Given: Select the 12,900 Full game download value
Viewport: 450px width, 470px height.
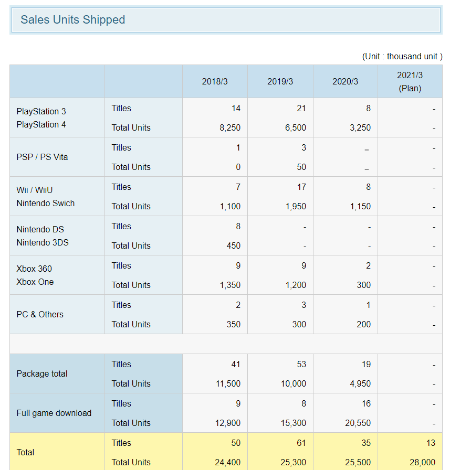Looking at the screenshot, I should (228, 423).
